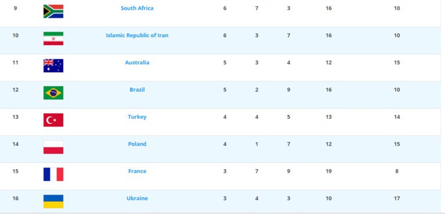Follow the France link
This screenshot has width=445, height=214.
[x=137, y=171]
